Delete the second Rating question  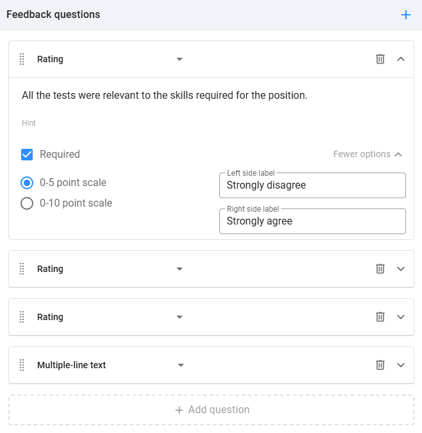380,269
